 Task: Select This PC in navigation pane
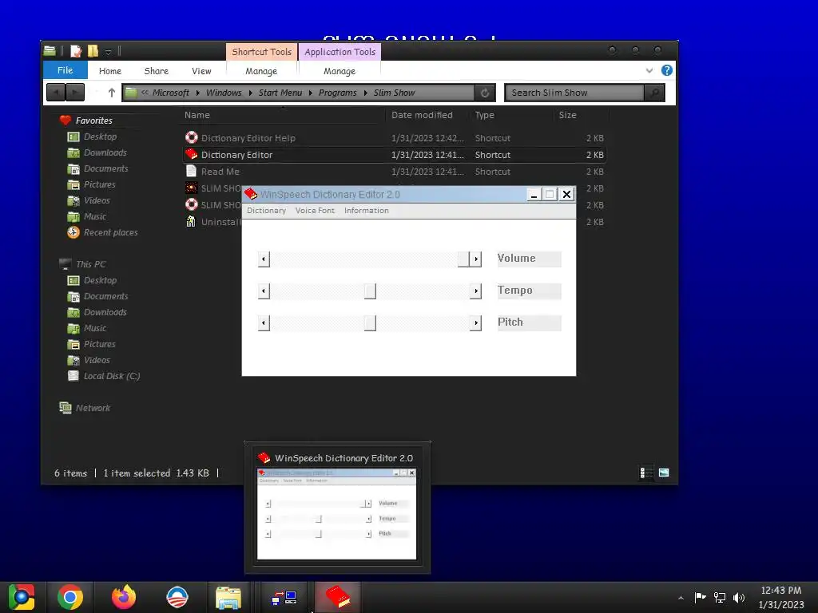coord(91,264)
